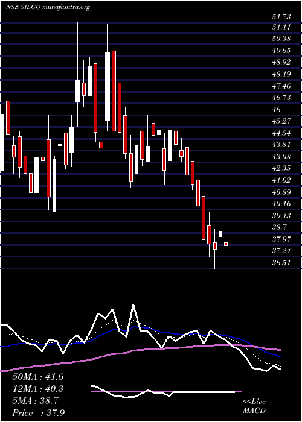
Task: Select the 40.89 price axis label
Action: pos(281,192)
